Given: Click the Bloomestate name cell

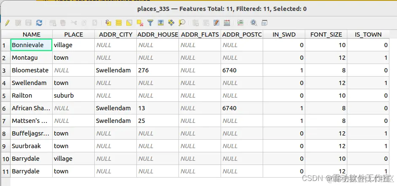Looking at the screenshot, I should tap(32, 70).
